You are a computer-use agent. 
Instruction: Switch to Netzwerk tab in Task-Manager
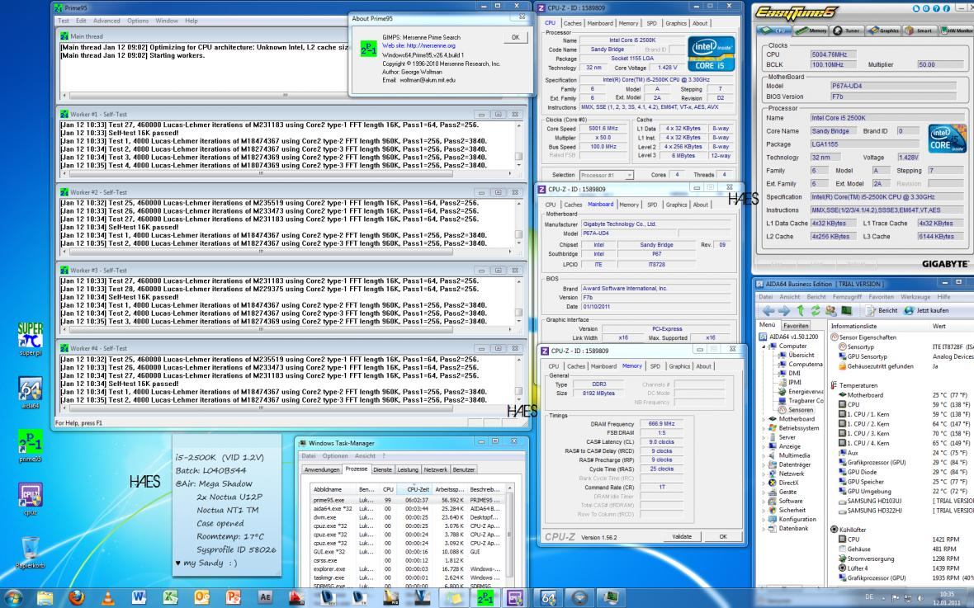point(436,469)
